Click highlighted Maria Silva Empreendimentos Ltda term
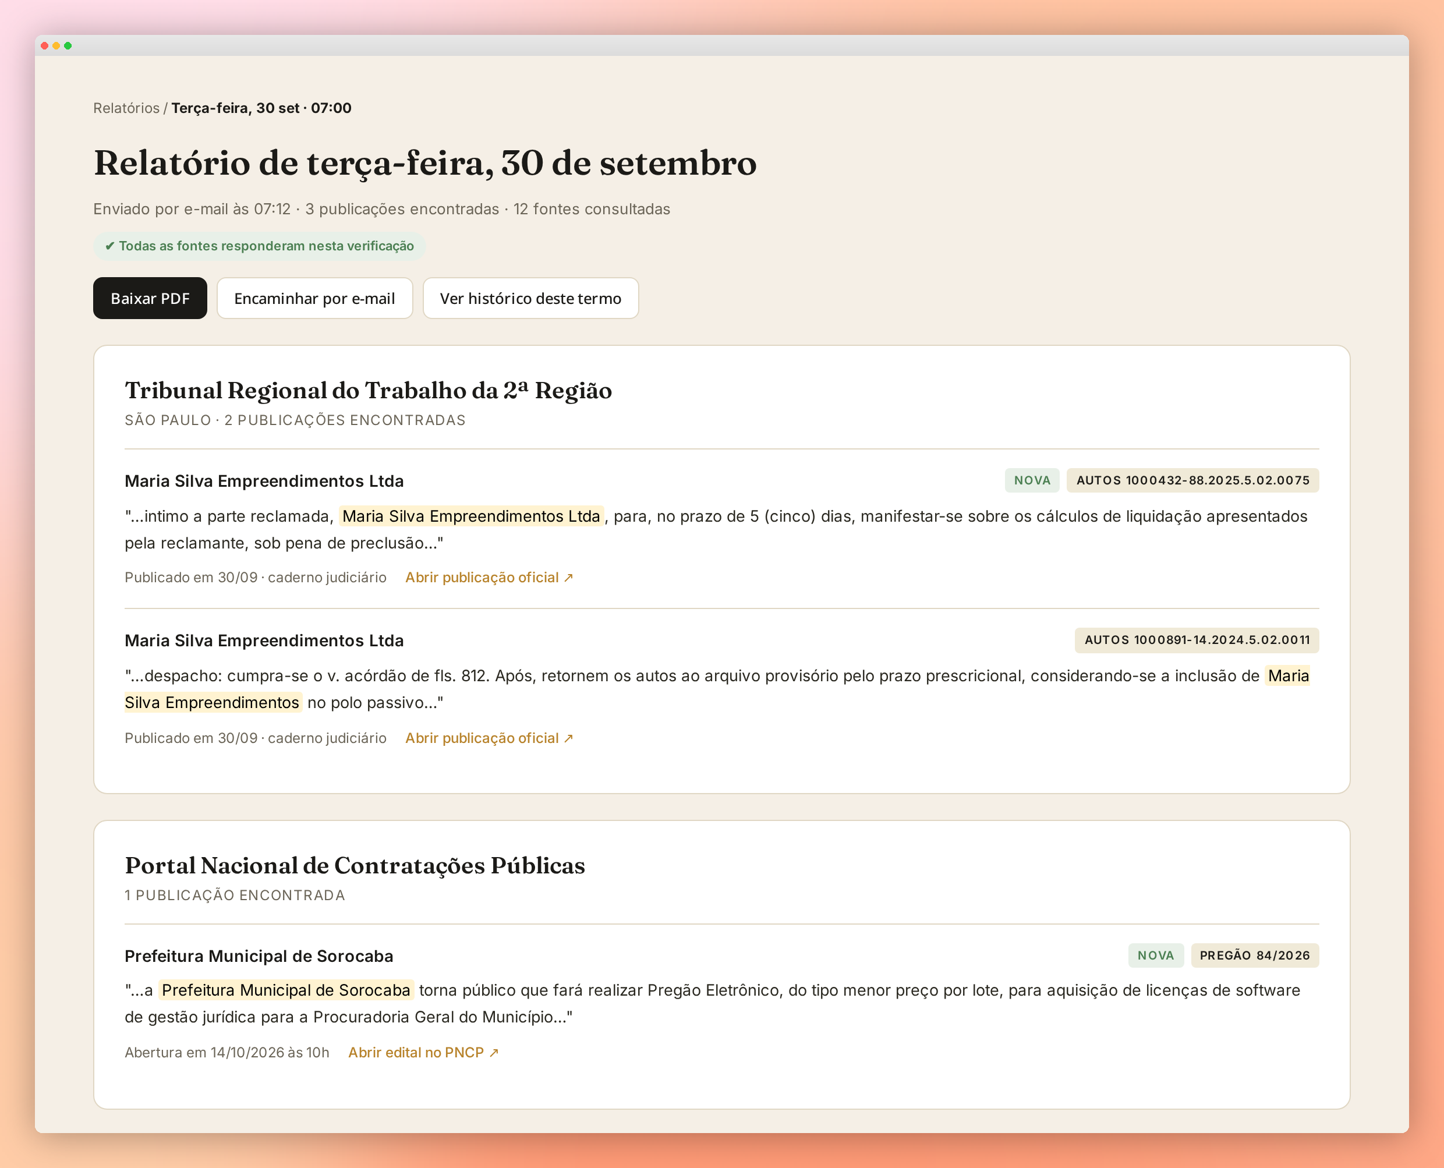This screenshot has height=1168, width=1444. tap(471, 516)
